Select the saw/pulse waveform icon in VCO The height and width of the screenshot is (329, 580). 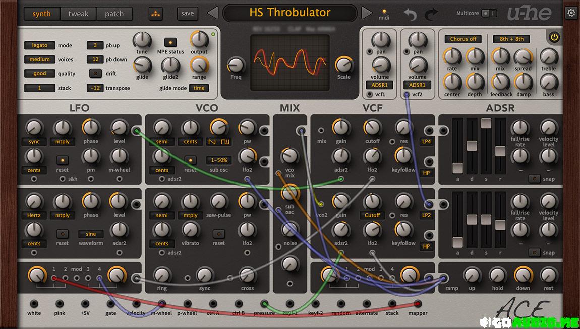click(x=219, y=142)
